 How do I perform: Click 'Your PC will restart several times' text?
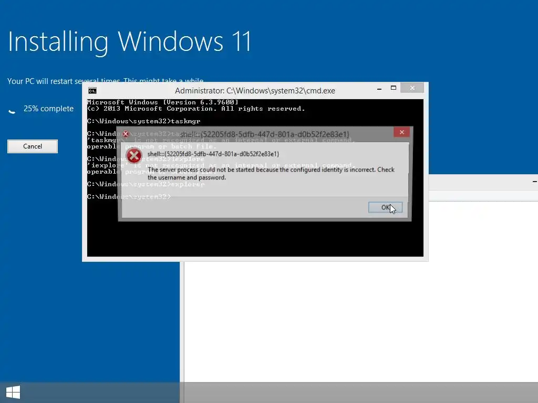(x=105, y=81)
